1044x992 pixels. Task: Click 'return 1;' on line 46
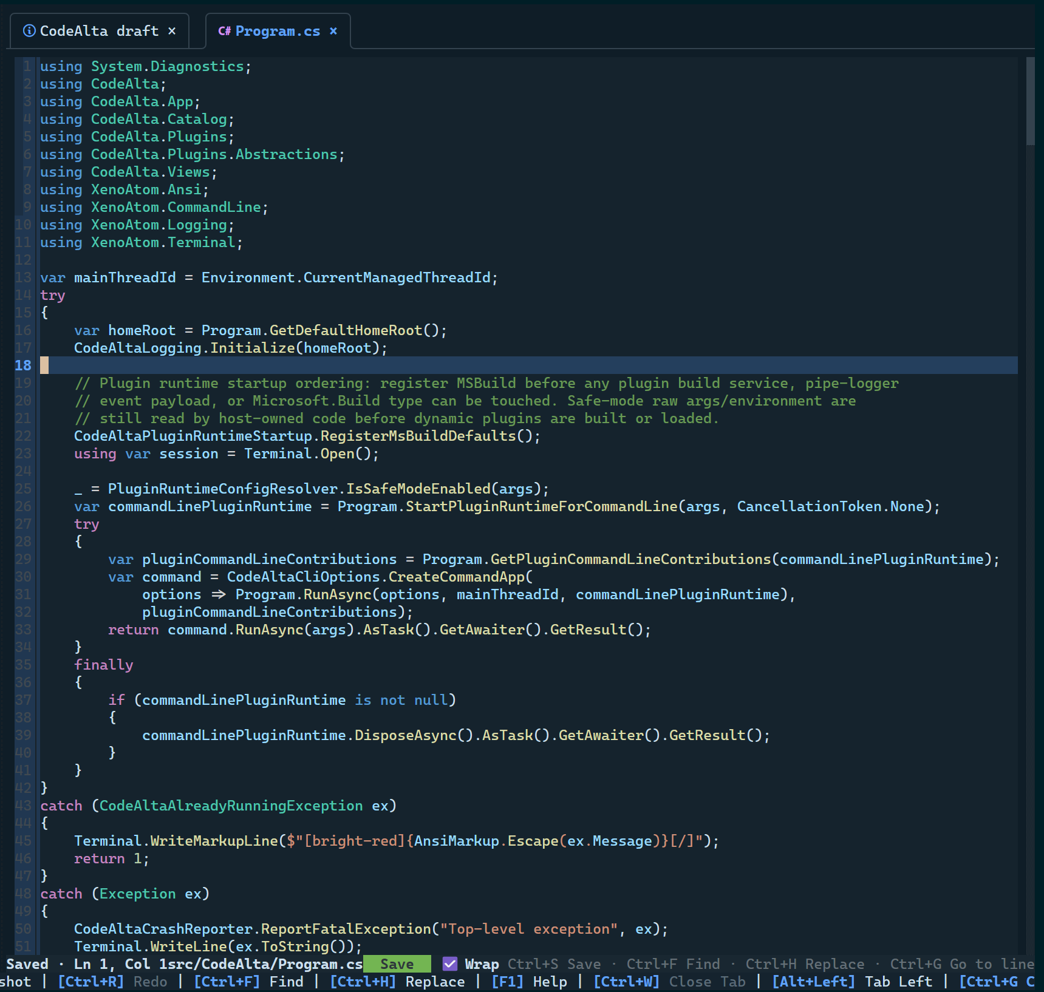[112, 858]
